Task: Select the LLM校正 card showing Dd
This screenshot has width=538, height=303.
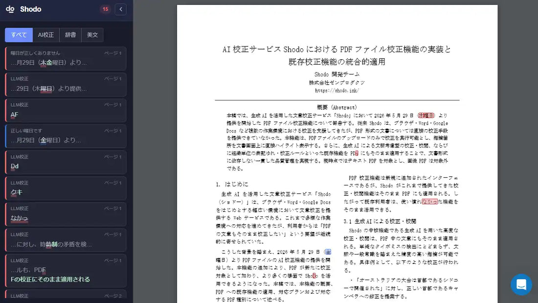Action: 66,162
